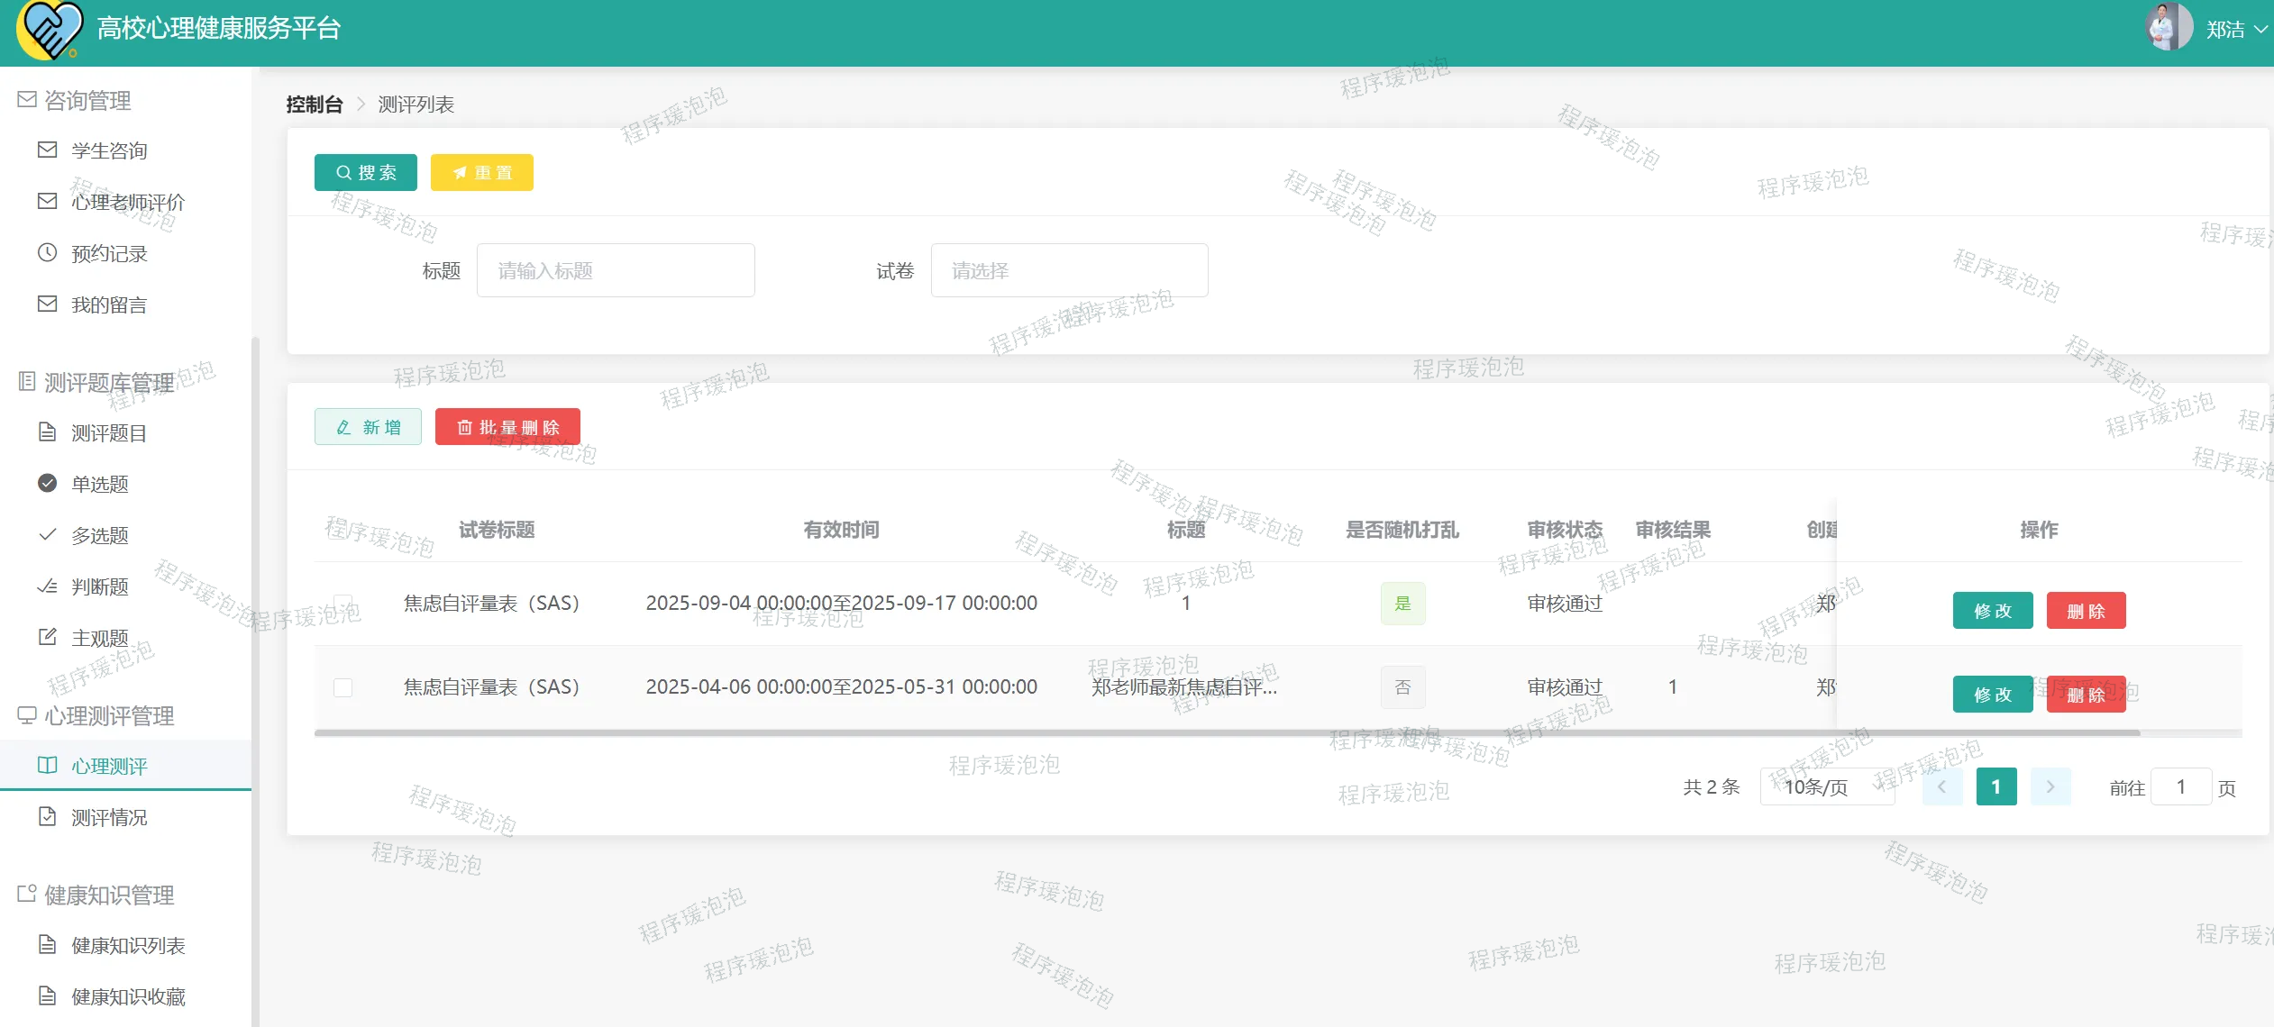Screen dimensions: 2274x1027
Task: Click the 标题 search input field
Action: pyautogui.click(x=615, y=270)
